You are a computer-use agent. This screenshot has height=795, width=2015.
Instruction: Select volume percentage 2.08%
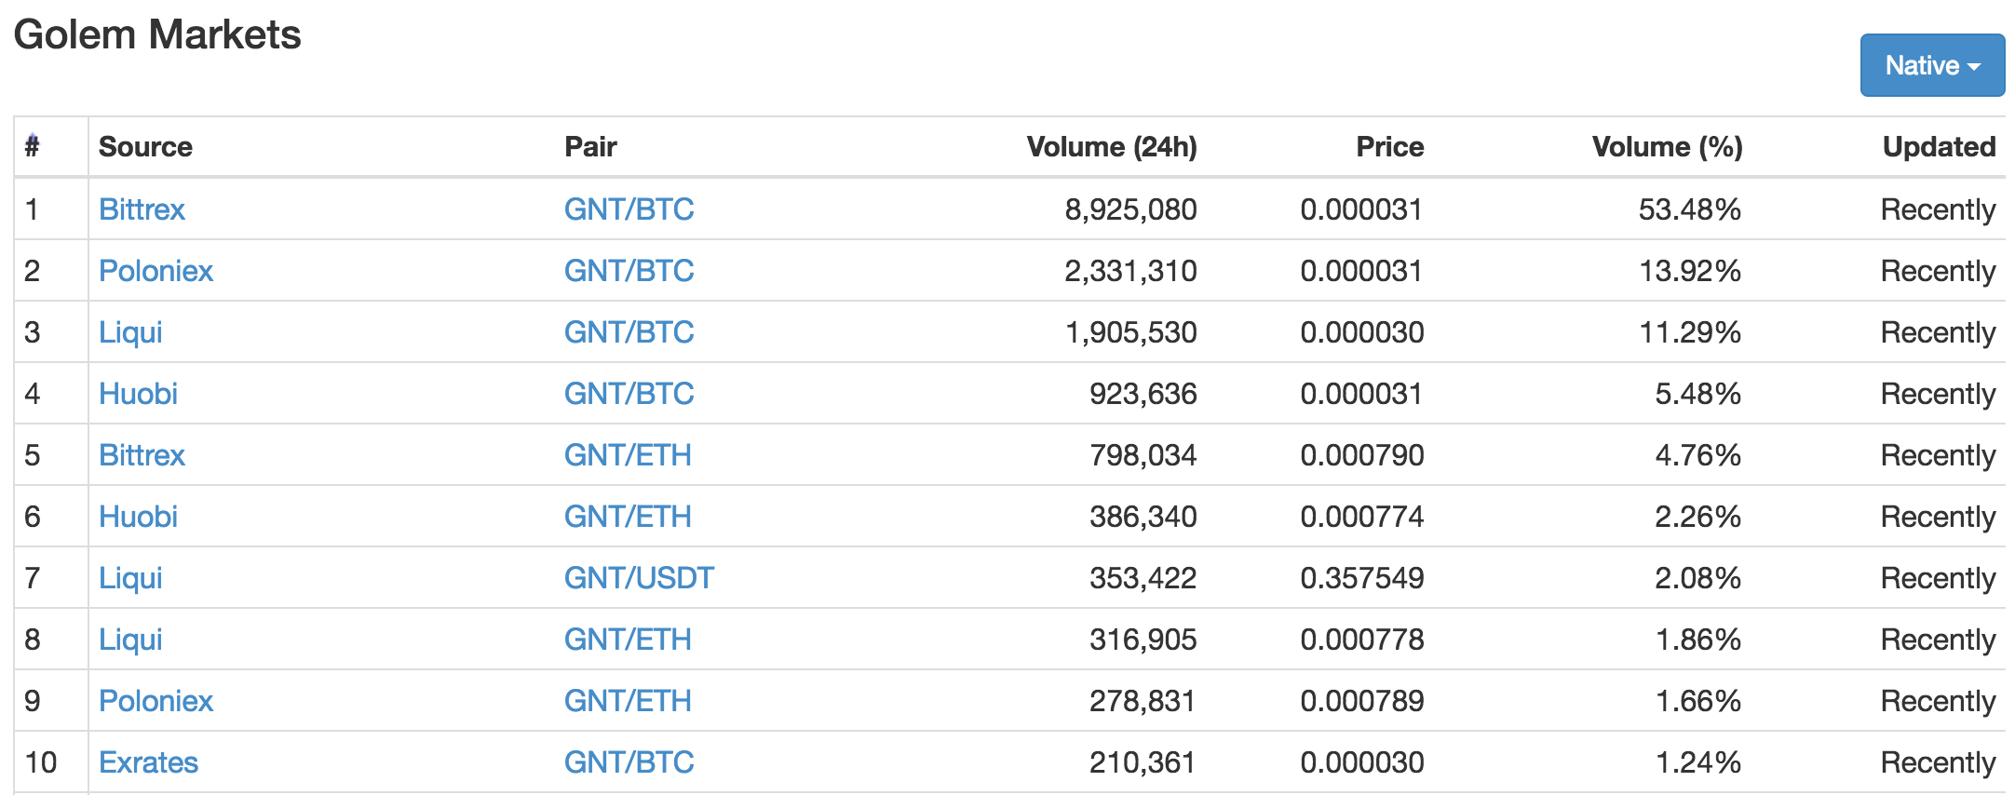coord(1698,578)
